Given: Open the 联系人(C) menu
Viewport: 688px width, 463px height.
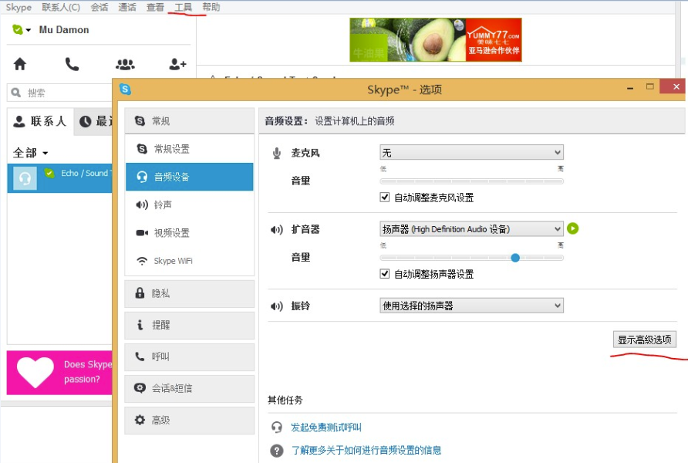Looking at the screenshot, I should 61,7.
